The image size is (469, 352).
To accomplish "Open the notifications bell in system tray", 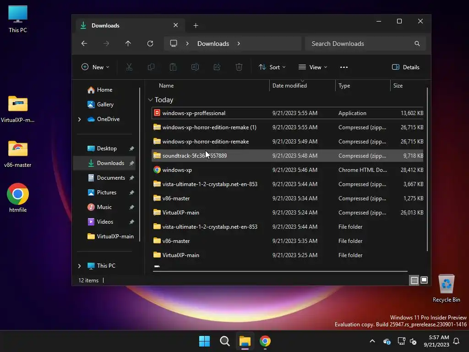I will pyautogui.click(x=456, y=341).
